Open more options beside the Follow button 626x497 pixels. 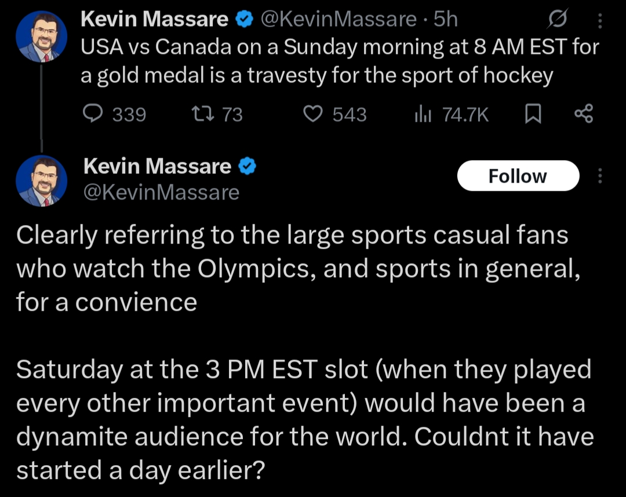pos(600,176)
